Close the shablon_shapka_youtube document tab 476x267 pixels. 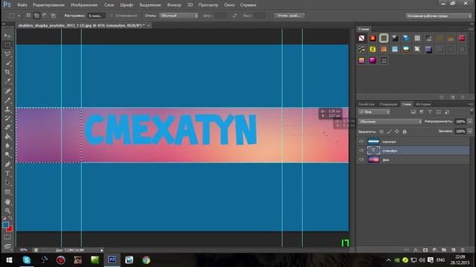[x=149, y=25]
